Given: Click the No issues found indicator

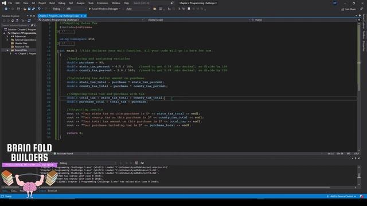Looking at the screenshot, I should (63, 153).
